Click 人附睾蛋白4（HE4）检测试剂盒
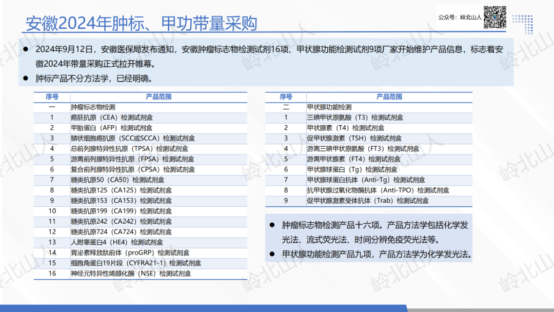 click(x=117, y=242)
